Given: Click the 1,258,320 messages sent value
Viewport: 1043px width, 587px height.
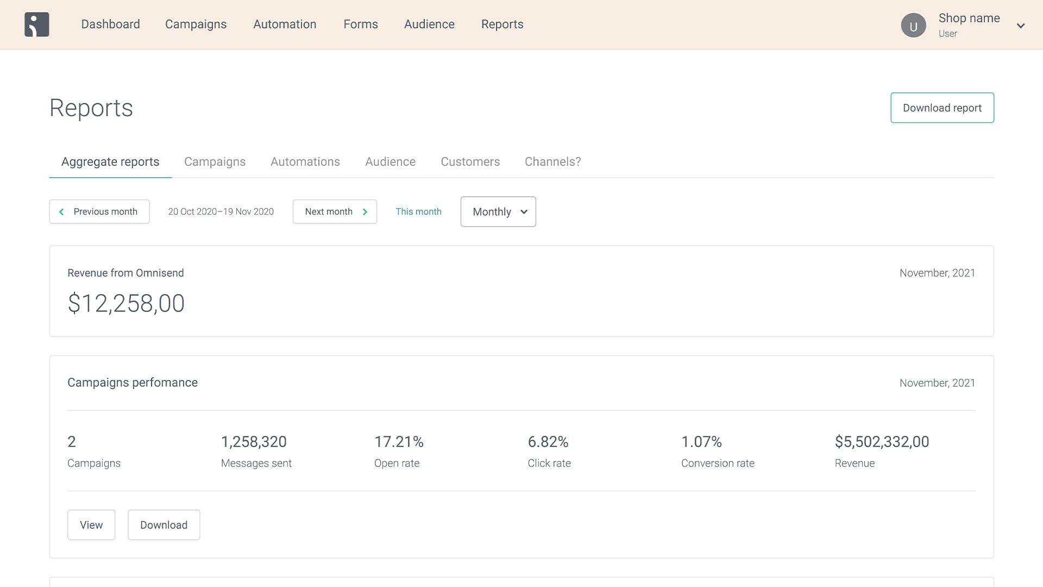Looking at the screenshot, I should [254, 442].
